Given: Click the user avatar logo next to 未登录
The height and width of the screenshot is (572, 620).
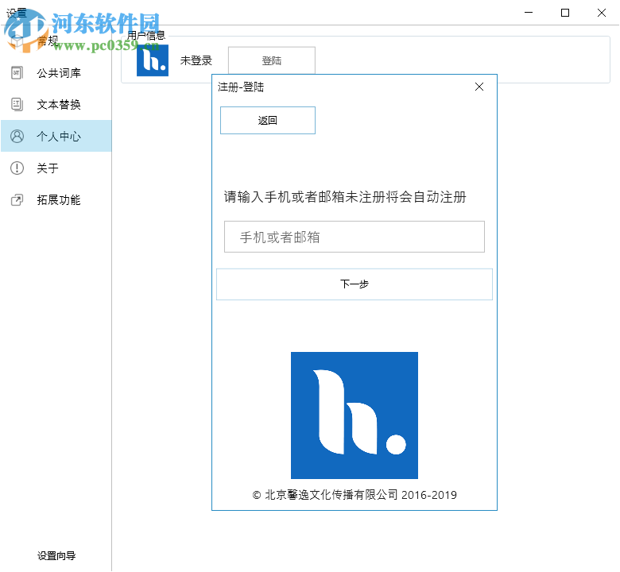Looking at the screenshot, I should (153, 60).
